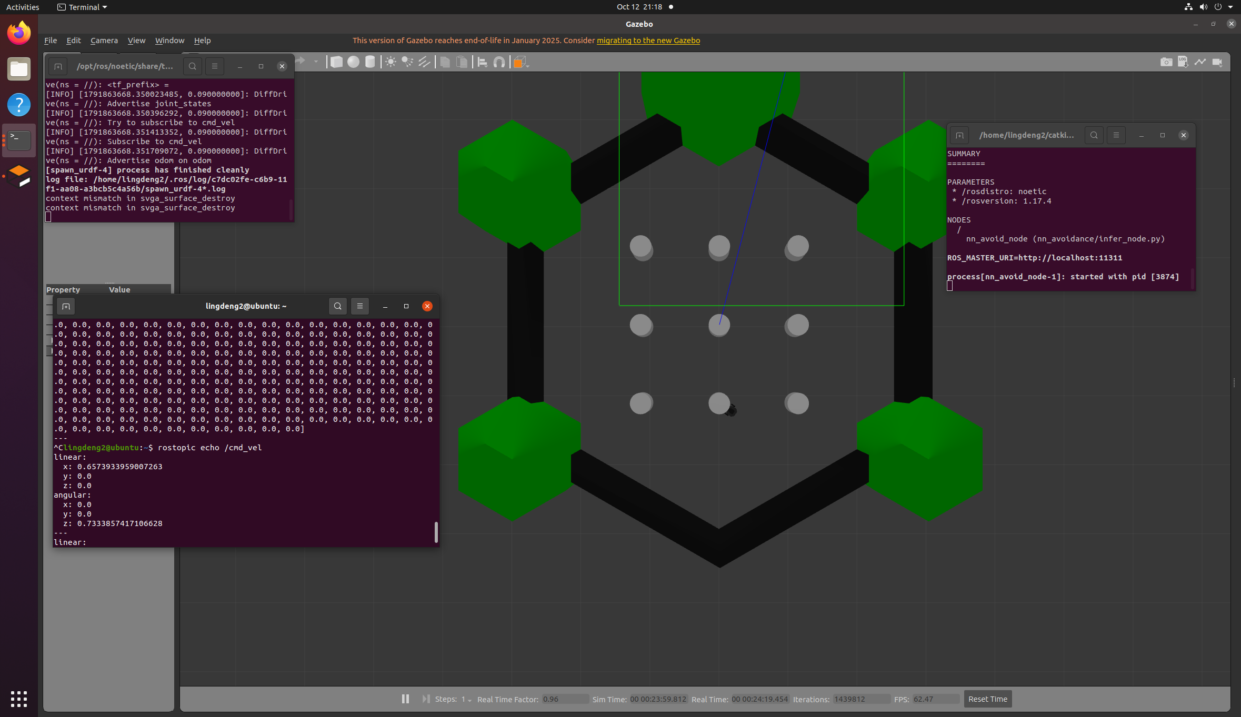1241x717 pixels.
Task: Click the redo arrow in Gazebo toolbar
Action: 301,62
